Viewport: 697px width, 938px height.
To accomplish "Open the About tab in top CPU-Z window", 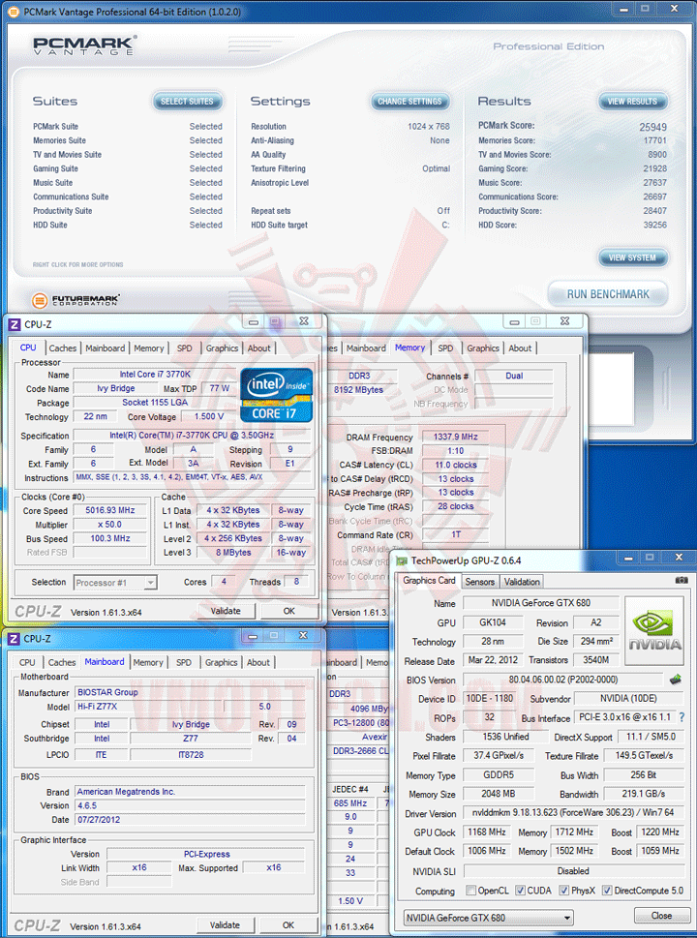I will pyautogui.click(x=259, y=348).
